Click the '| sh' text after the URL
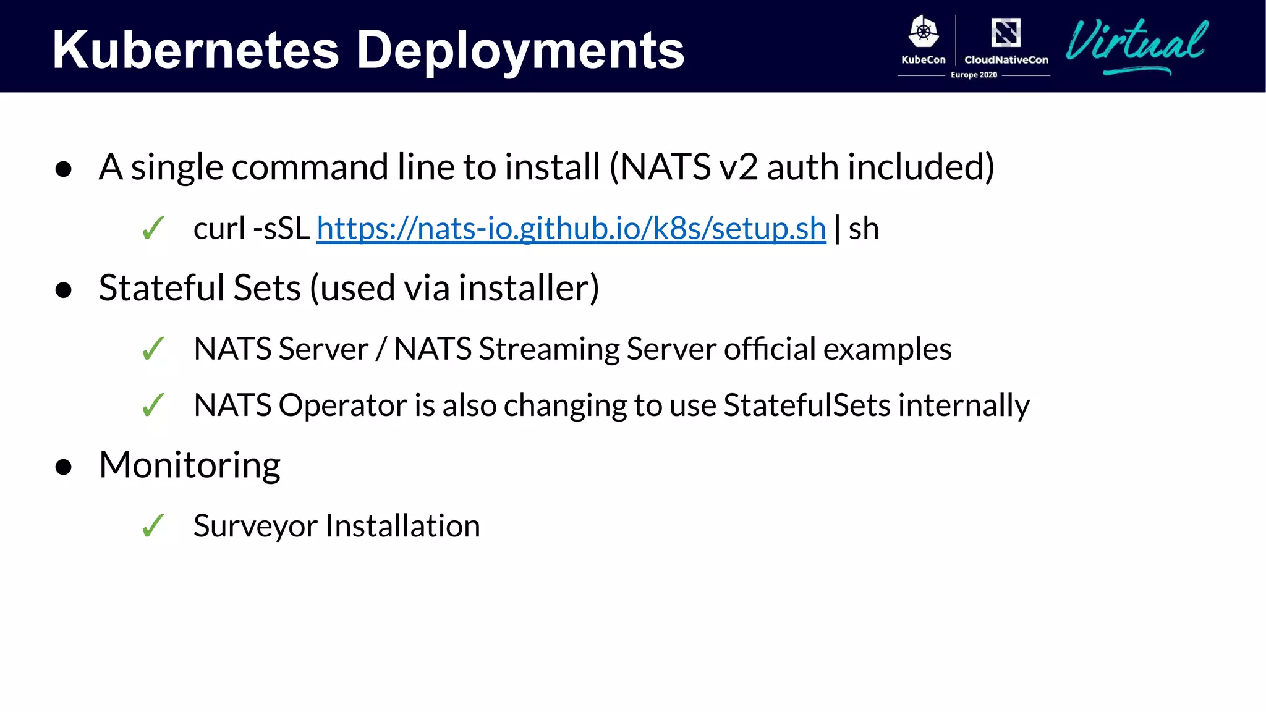 coord(856,229)
